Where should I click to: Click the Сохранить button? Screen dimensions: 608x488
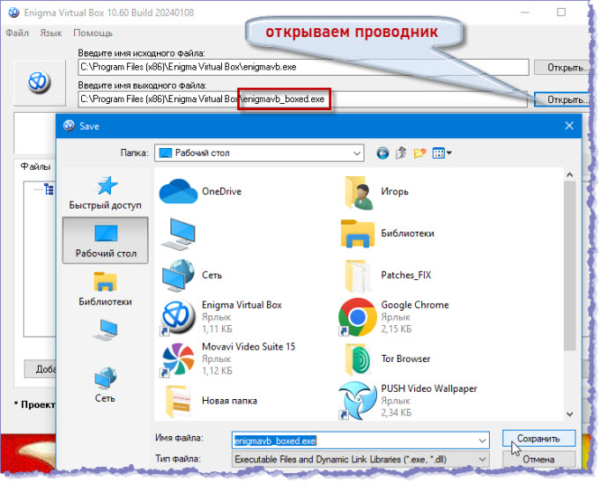[538, 439]
